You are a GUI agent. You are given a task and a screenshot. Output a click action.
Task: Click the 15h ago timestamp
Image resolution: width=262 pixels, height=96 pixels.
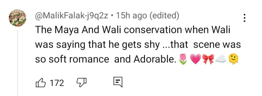click(132, 16)
